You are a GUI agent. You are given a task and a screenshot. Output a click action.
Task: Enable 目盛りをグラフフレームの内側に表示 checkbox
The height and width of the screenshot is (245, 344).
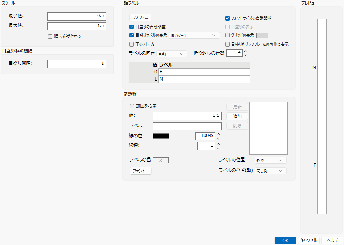pyautogui.click(x=227, y=44)
